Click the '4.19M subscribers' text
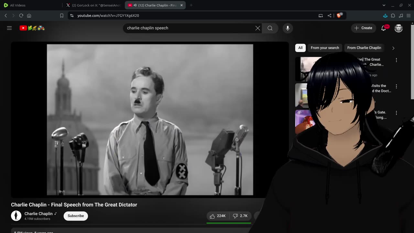Screen dimensions: 414x233 point(37,219)
